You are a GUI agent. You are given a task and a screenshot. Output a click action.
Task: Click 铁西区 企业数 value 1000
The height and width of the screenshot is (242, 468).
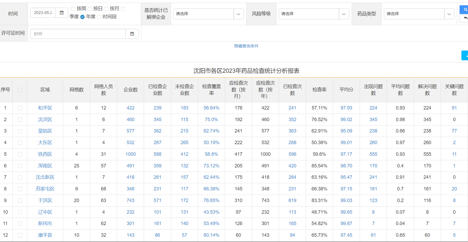pyautogui.click(x=131, y=154)
